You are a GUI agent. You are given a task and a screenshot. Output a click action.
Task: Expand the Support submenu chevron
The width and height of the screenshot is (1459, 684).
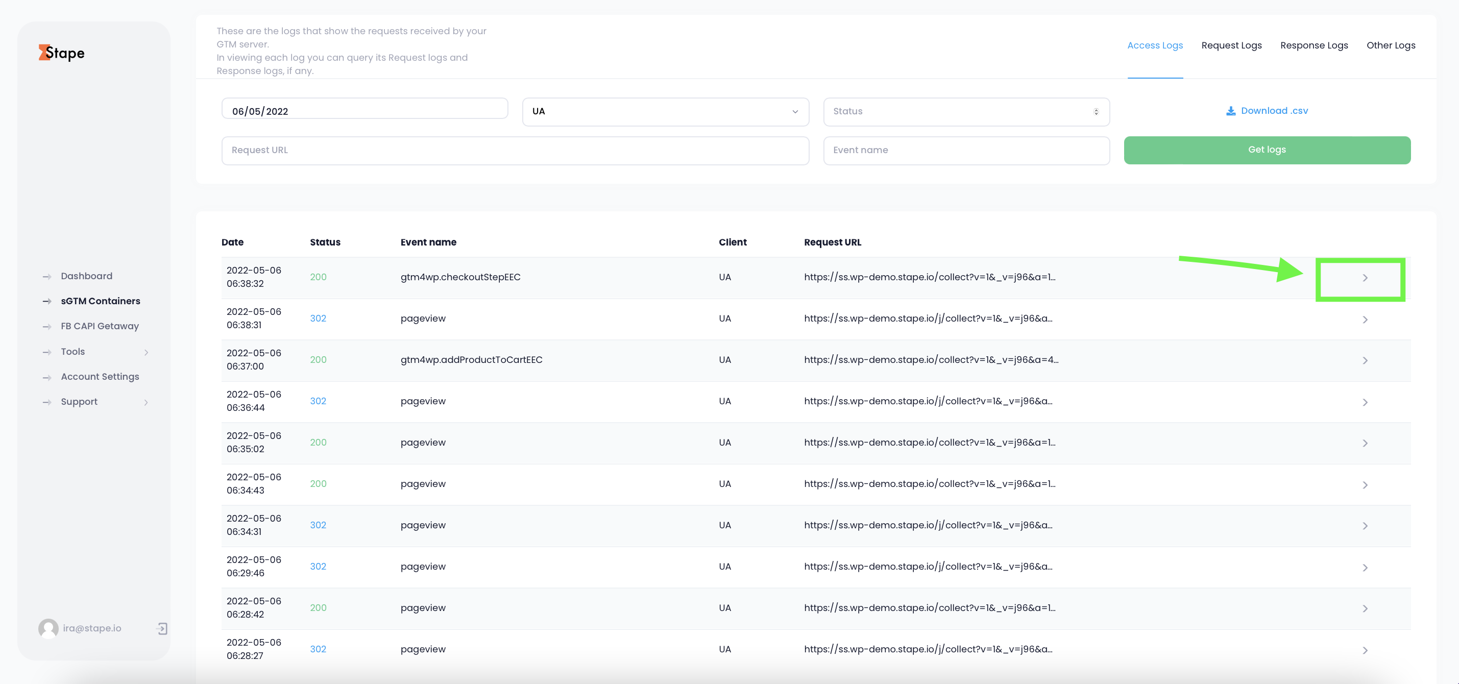click(146, 403)
